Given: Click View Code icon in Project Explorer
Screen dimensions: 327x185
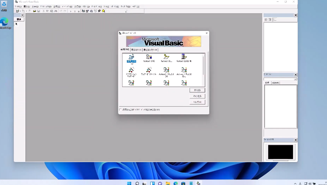Looking at the screenshot, I should pos(266,20).
